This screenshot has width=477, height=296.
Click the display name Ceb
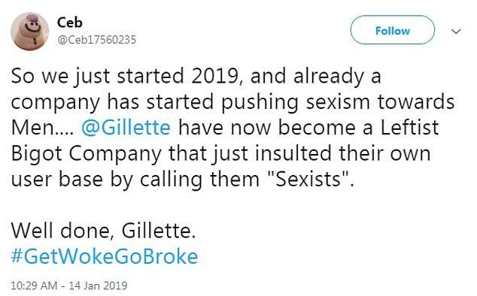click(x=69, y=23)
